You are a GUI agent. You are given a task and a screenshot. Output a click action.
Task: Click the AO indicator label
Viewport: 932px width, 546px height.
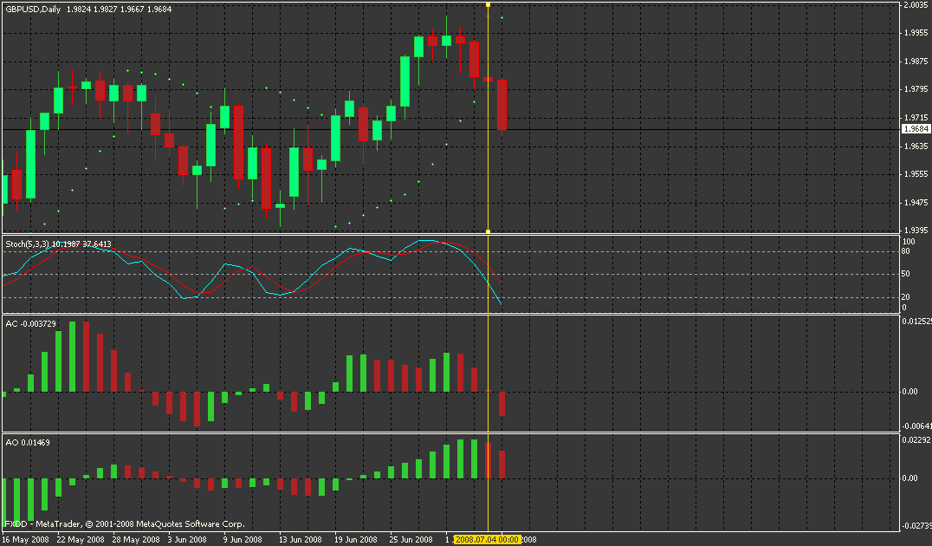coord(12,443)
